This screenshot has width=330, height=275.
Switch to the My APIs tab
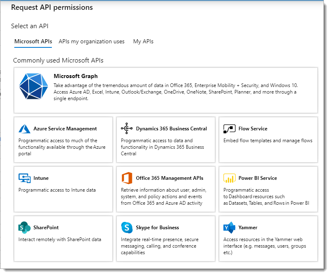point(143,41)
